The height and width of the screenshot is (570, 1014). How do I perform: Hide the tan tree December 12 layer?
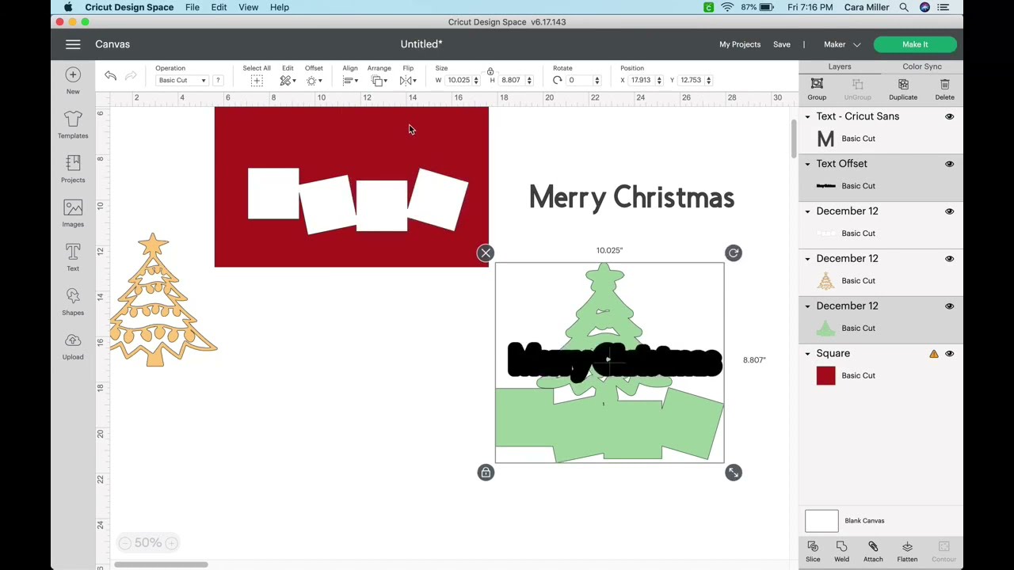[x=949, y=259]
